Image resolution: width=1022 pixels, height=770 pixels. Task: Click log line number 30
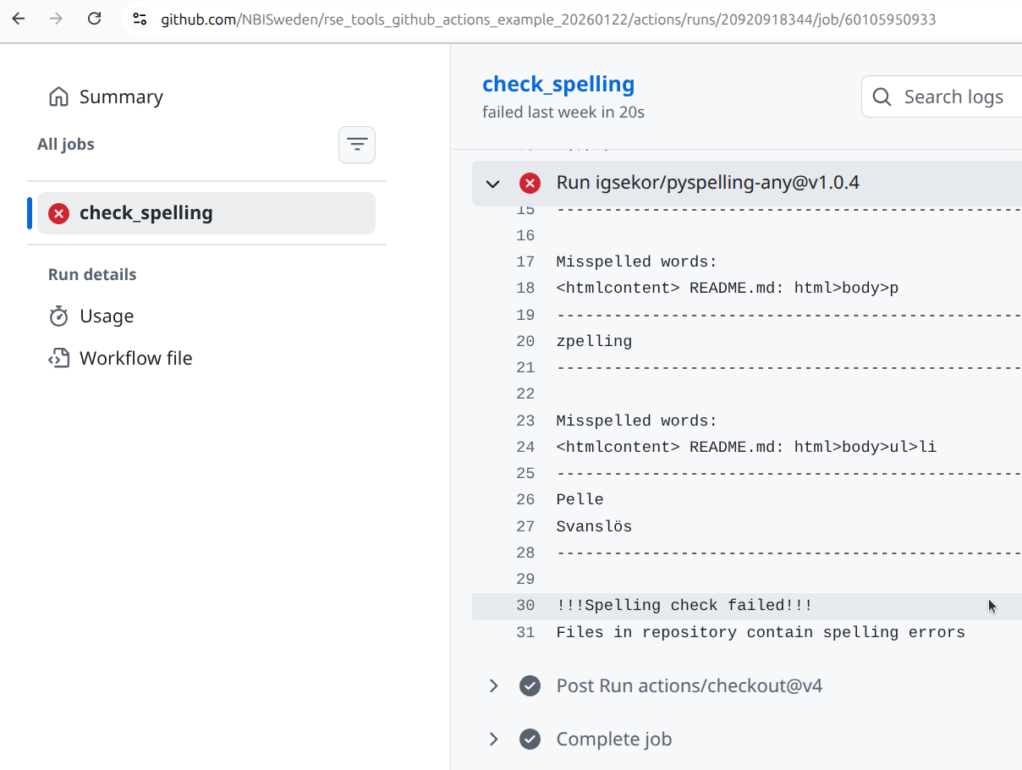point(525,606)
